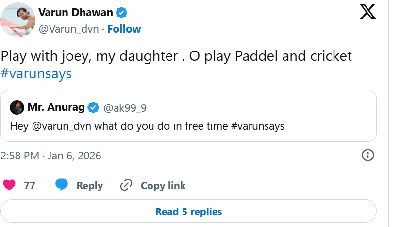Open Mr. Anurag's small avatar

17,107
